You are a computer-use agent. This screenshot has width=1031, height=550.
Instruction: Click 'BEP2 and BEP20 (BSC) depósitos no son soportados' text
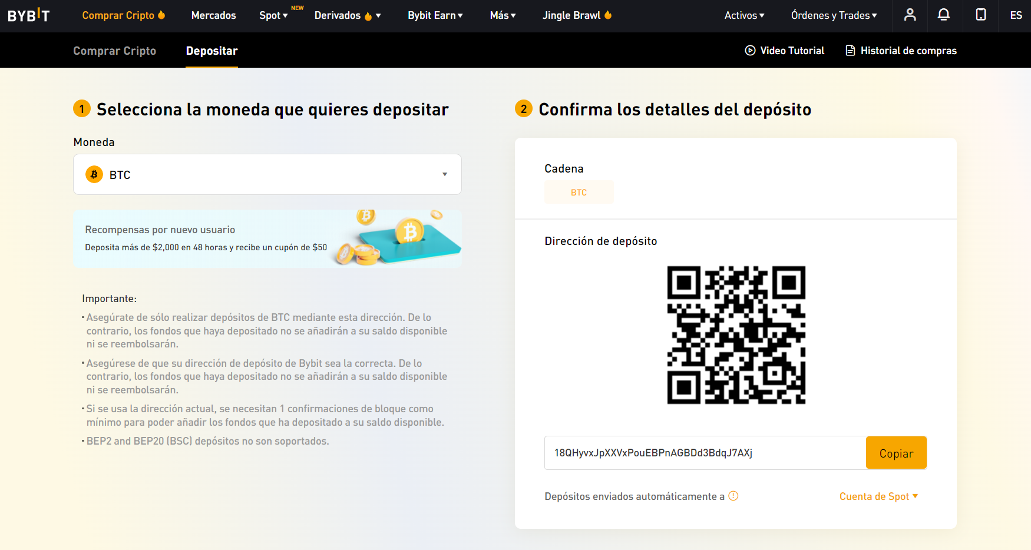pyautogui.click(x=207, y=441)
